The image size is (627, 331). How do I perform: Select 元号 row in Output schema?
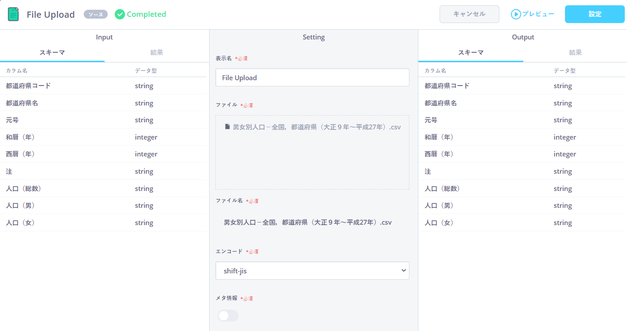click(x=522, y=120)
